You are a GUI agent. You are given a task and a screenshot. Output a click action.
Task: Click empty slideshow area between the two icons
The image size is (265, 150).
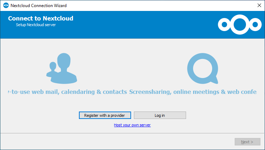[132, 68]
